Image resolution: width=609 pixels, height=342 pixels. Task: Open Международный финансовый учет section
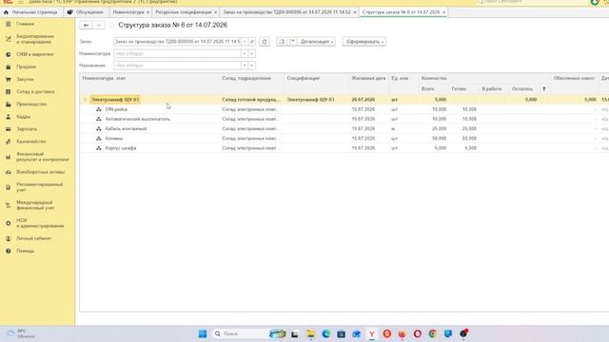coord(35,205)
